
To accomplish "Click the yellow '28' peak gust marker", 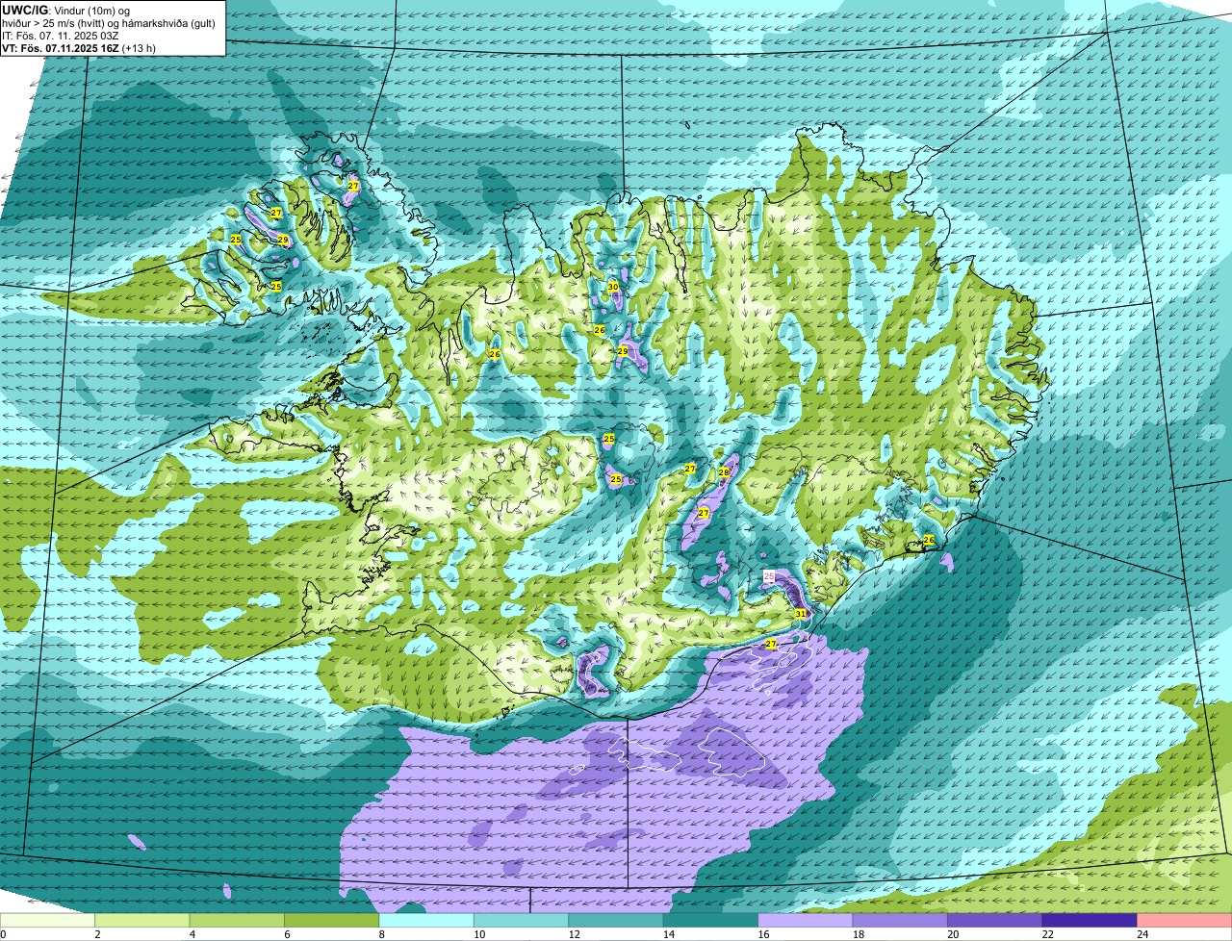I will pyautogui.click(x=724, y=471).
